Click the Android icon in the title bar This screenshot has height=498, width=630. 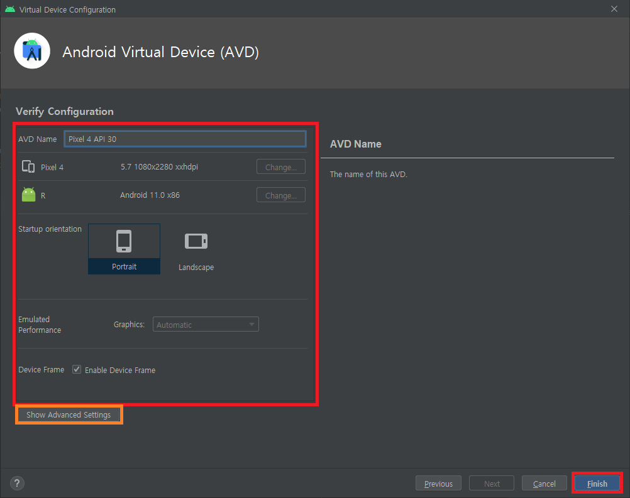[x=10, y=9]
